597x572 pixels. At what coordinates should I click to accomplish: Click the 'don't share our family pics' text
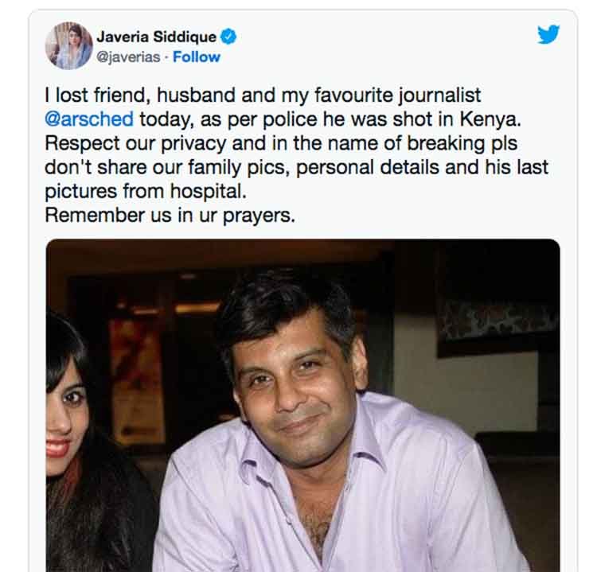tap(159, 169)
